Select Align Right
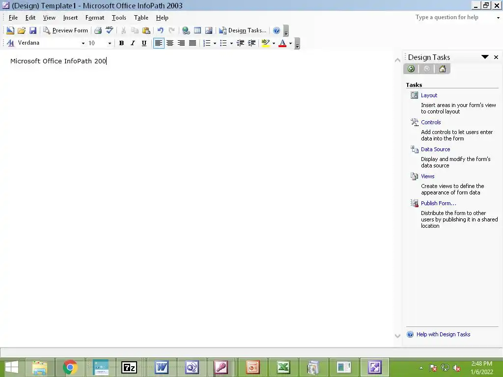Viewport: 503px width, 377px height. (x=181, y=43)
